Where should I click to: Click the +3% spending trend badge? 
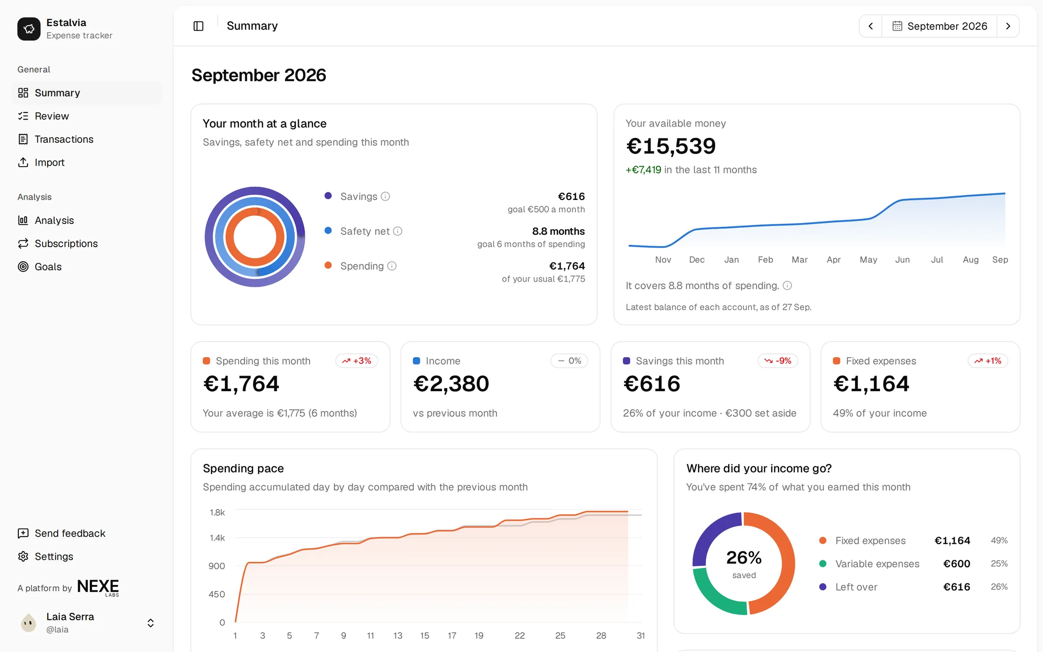357,360
